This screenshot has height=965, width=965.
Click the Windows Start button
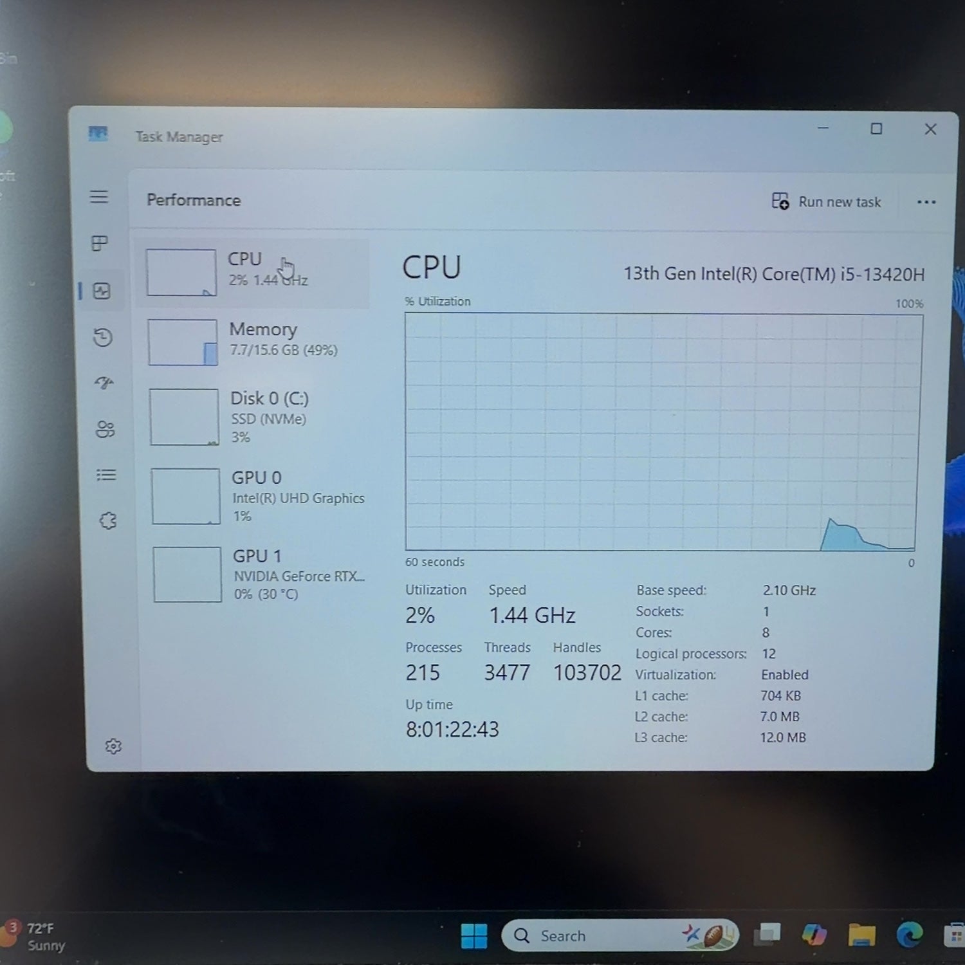474,935
